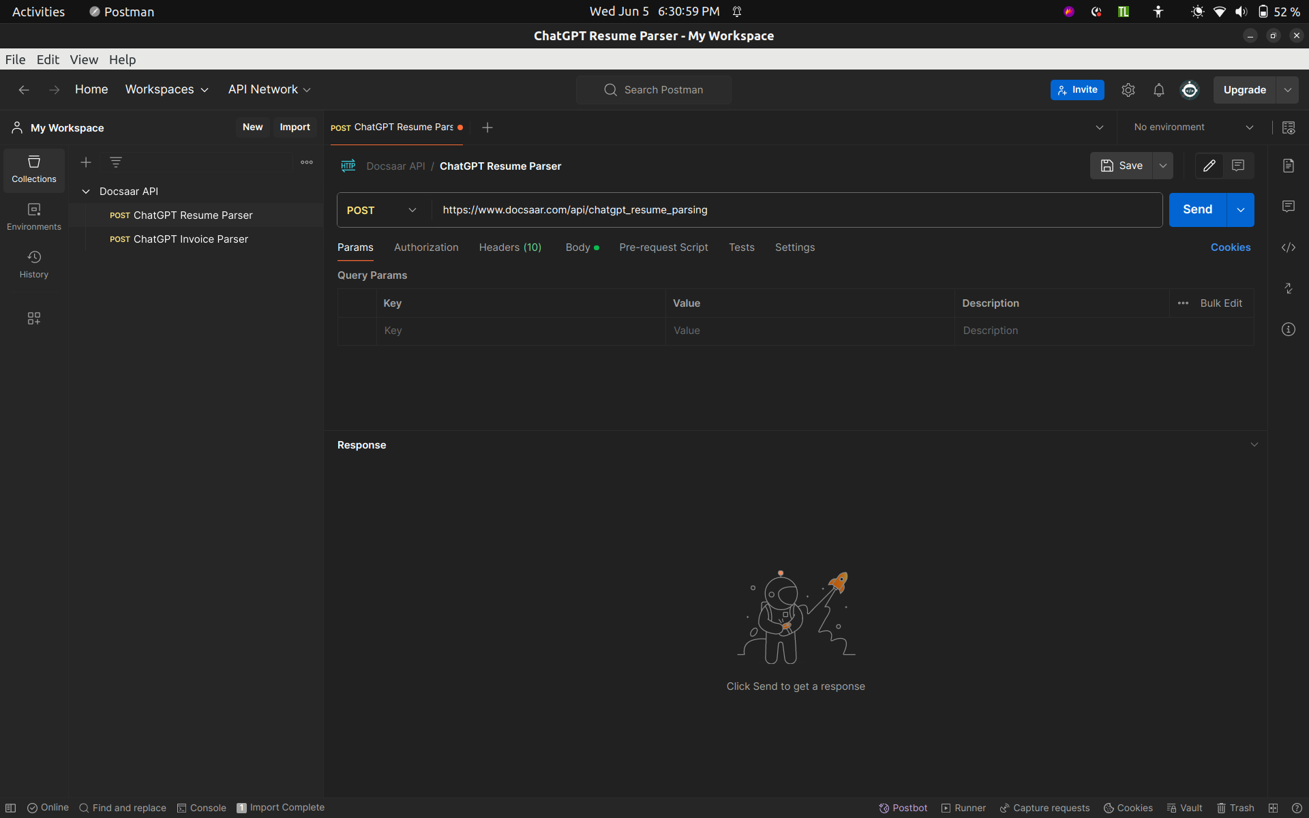
Task: Click the blue Send button
Action: pos(1197,210)
